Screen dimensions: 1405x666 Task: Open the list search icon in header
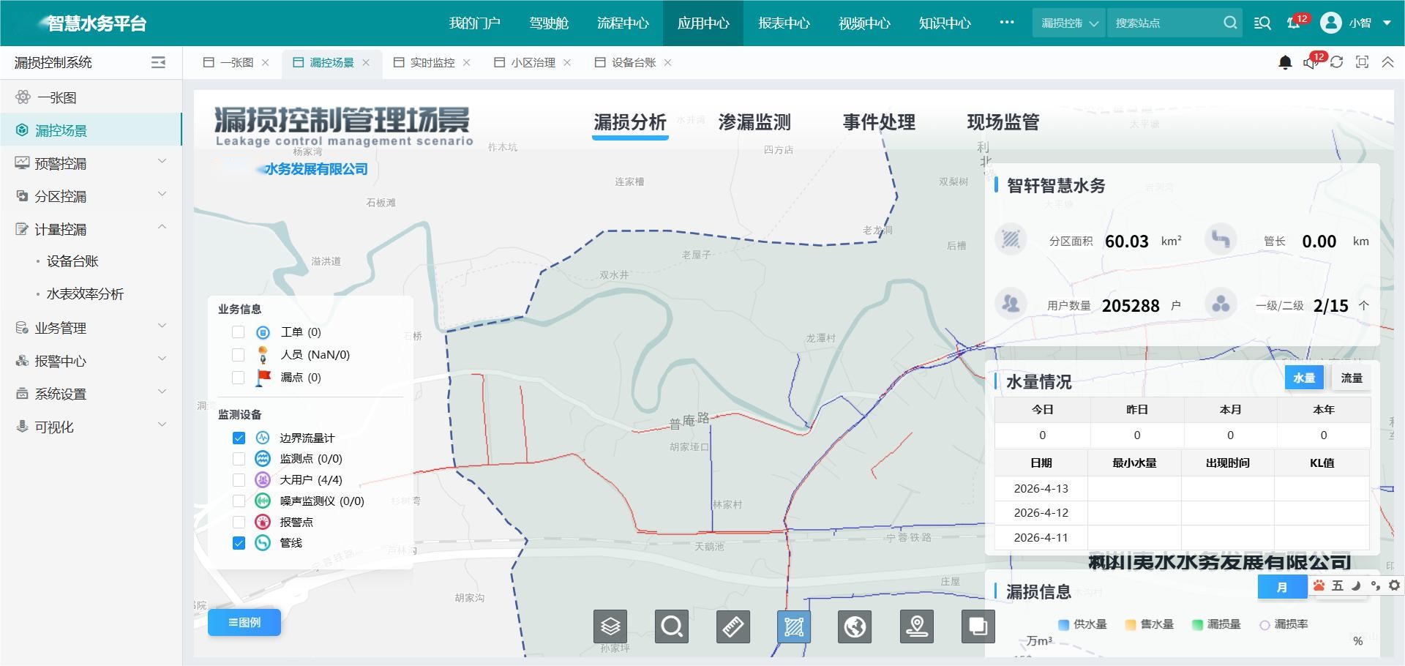[1262, 23]
